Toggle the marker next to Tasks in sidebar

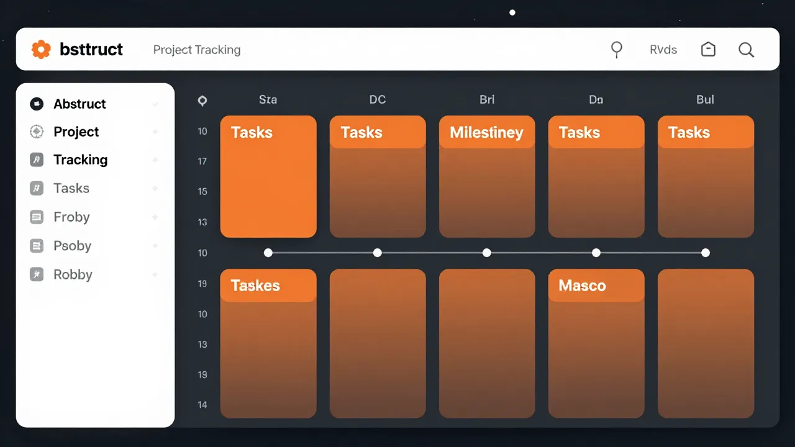[155, 188]
